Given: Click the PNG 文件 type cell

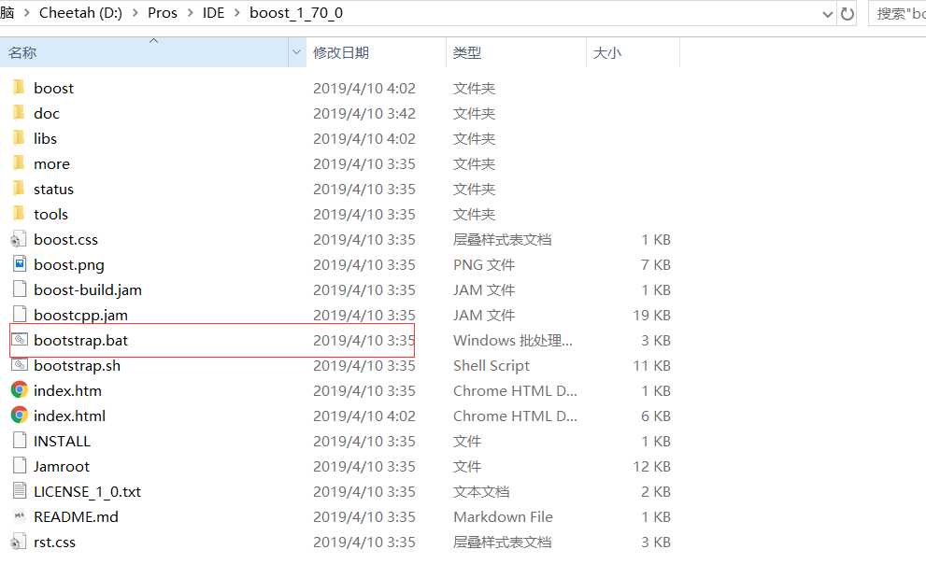Looking at the screenshot, I should click(484, 264).
